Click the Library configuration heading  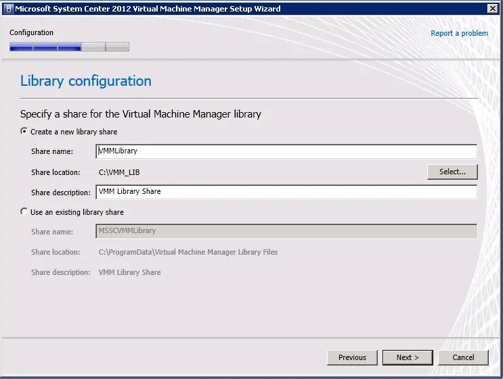coord(86,81)
